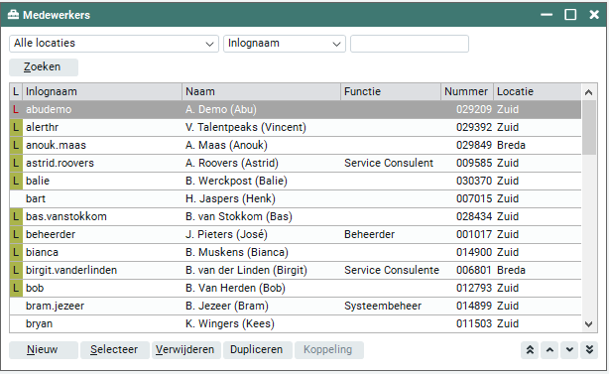Move to previous record with up arrow

(x=549, y=350)
